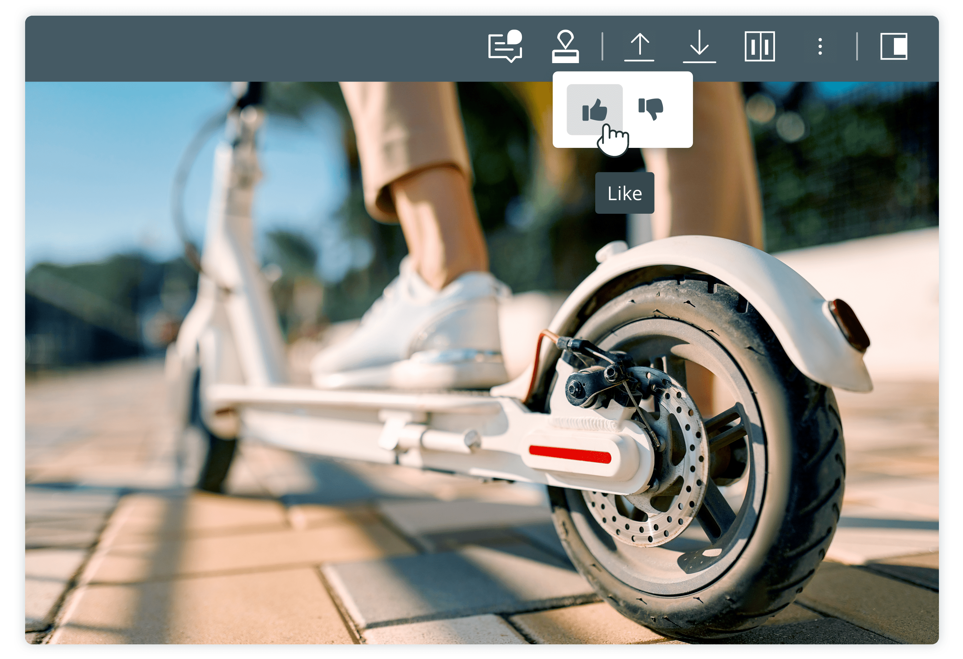Screen dimensions: 963x659
Task: Upload a new version with up-arrow icon
Action: point(639,46)
